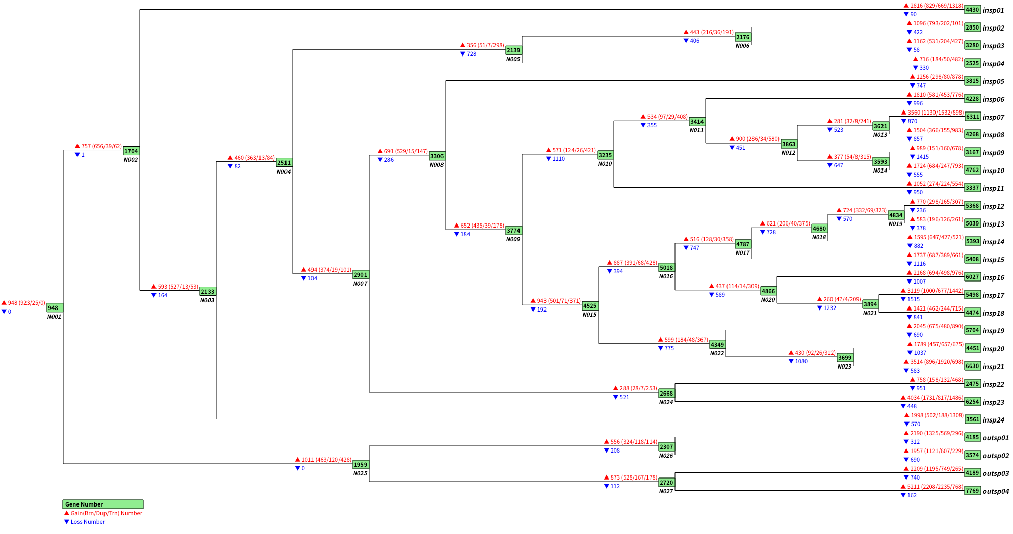This screenshot has width=1013, height=534.
Task: Click loss value 1232 under N021 branch
Action: pos(830,308)
